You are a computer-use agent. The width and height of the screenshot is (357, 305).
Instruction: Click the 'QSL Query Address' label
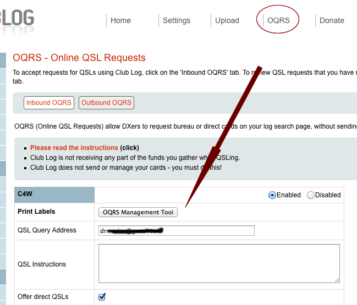47,230
